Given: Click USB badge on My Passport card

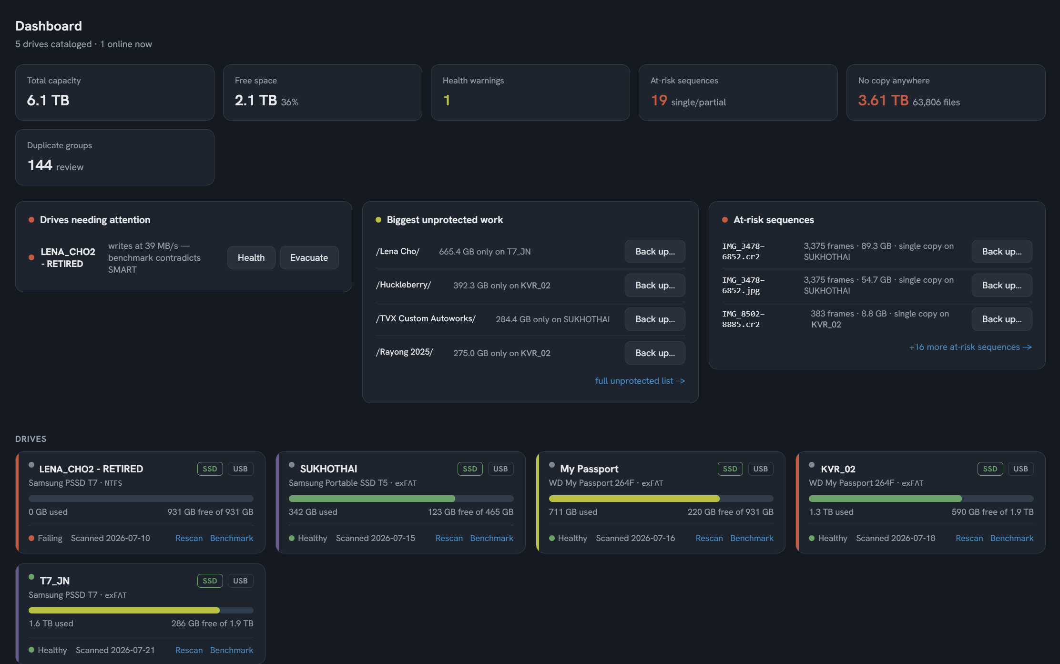Looking at the screenshot, I should [761, 469].
